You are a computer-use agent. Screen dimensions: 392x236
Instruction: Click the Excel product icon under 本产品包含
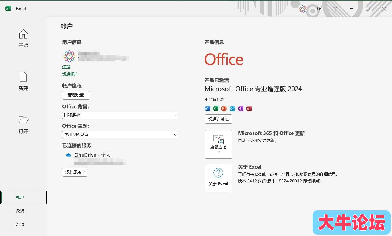point(215,109)
